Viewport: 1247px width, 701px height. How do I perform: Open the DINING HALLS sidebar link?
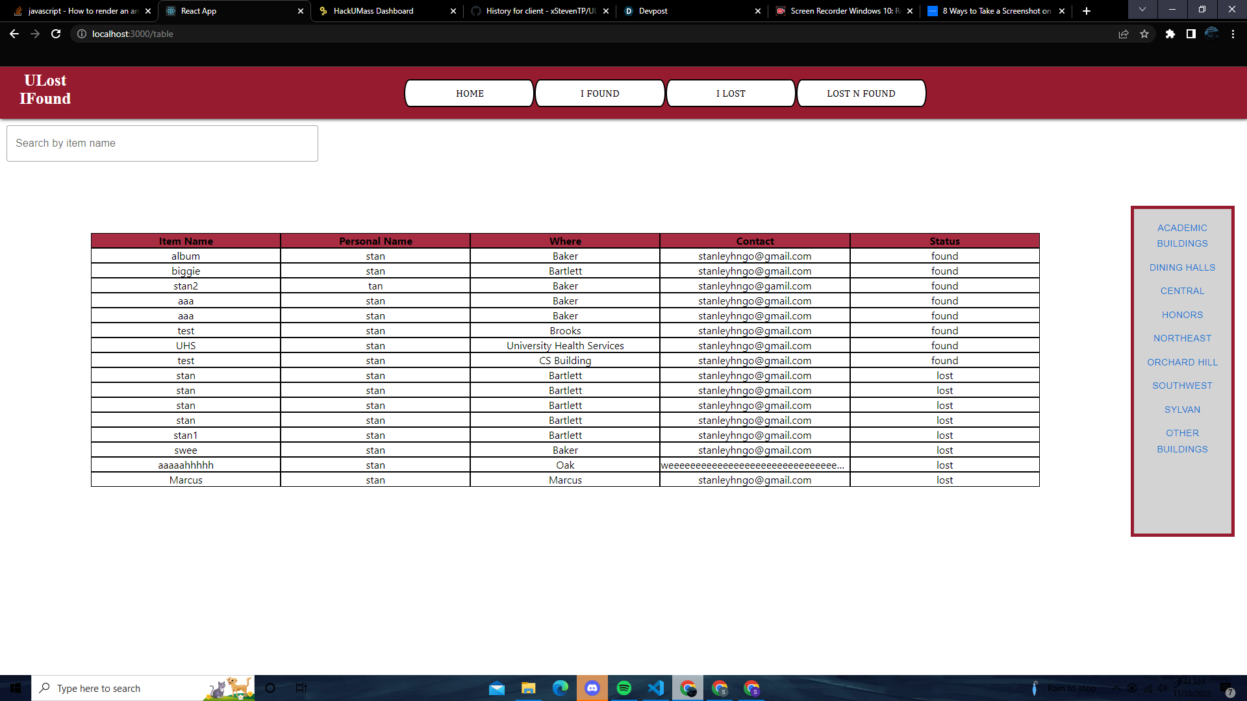pos(1182,267)
